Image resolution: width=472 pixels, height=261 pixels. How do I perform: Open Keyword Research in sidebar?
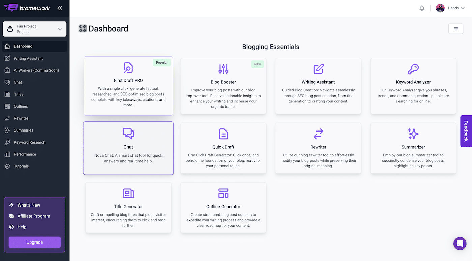(35, 142)
